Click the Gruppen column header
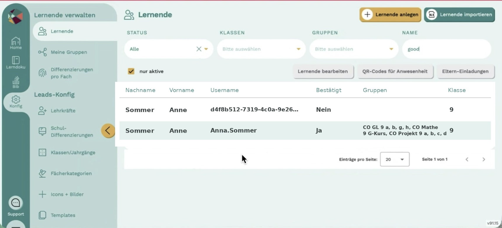 click(375, 90)
